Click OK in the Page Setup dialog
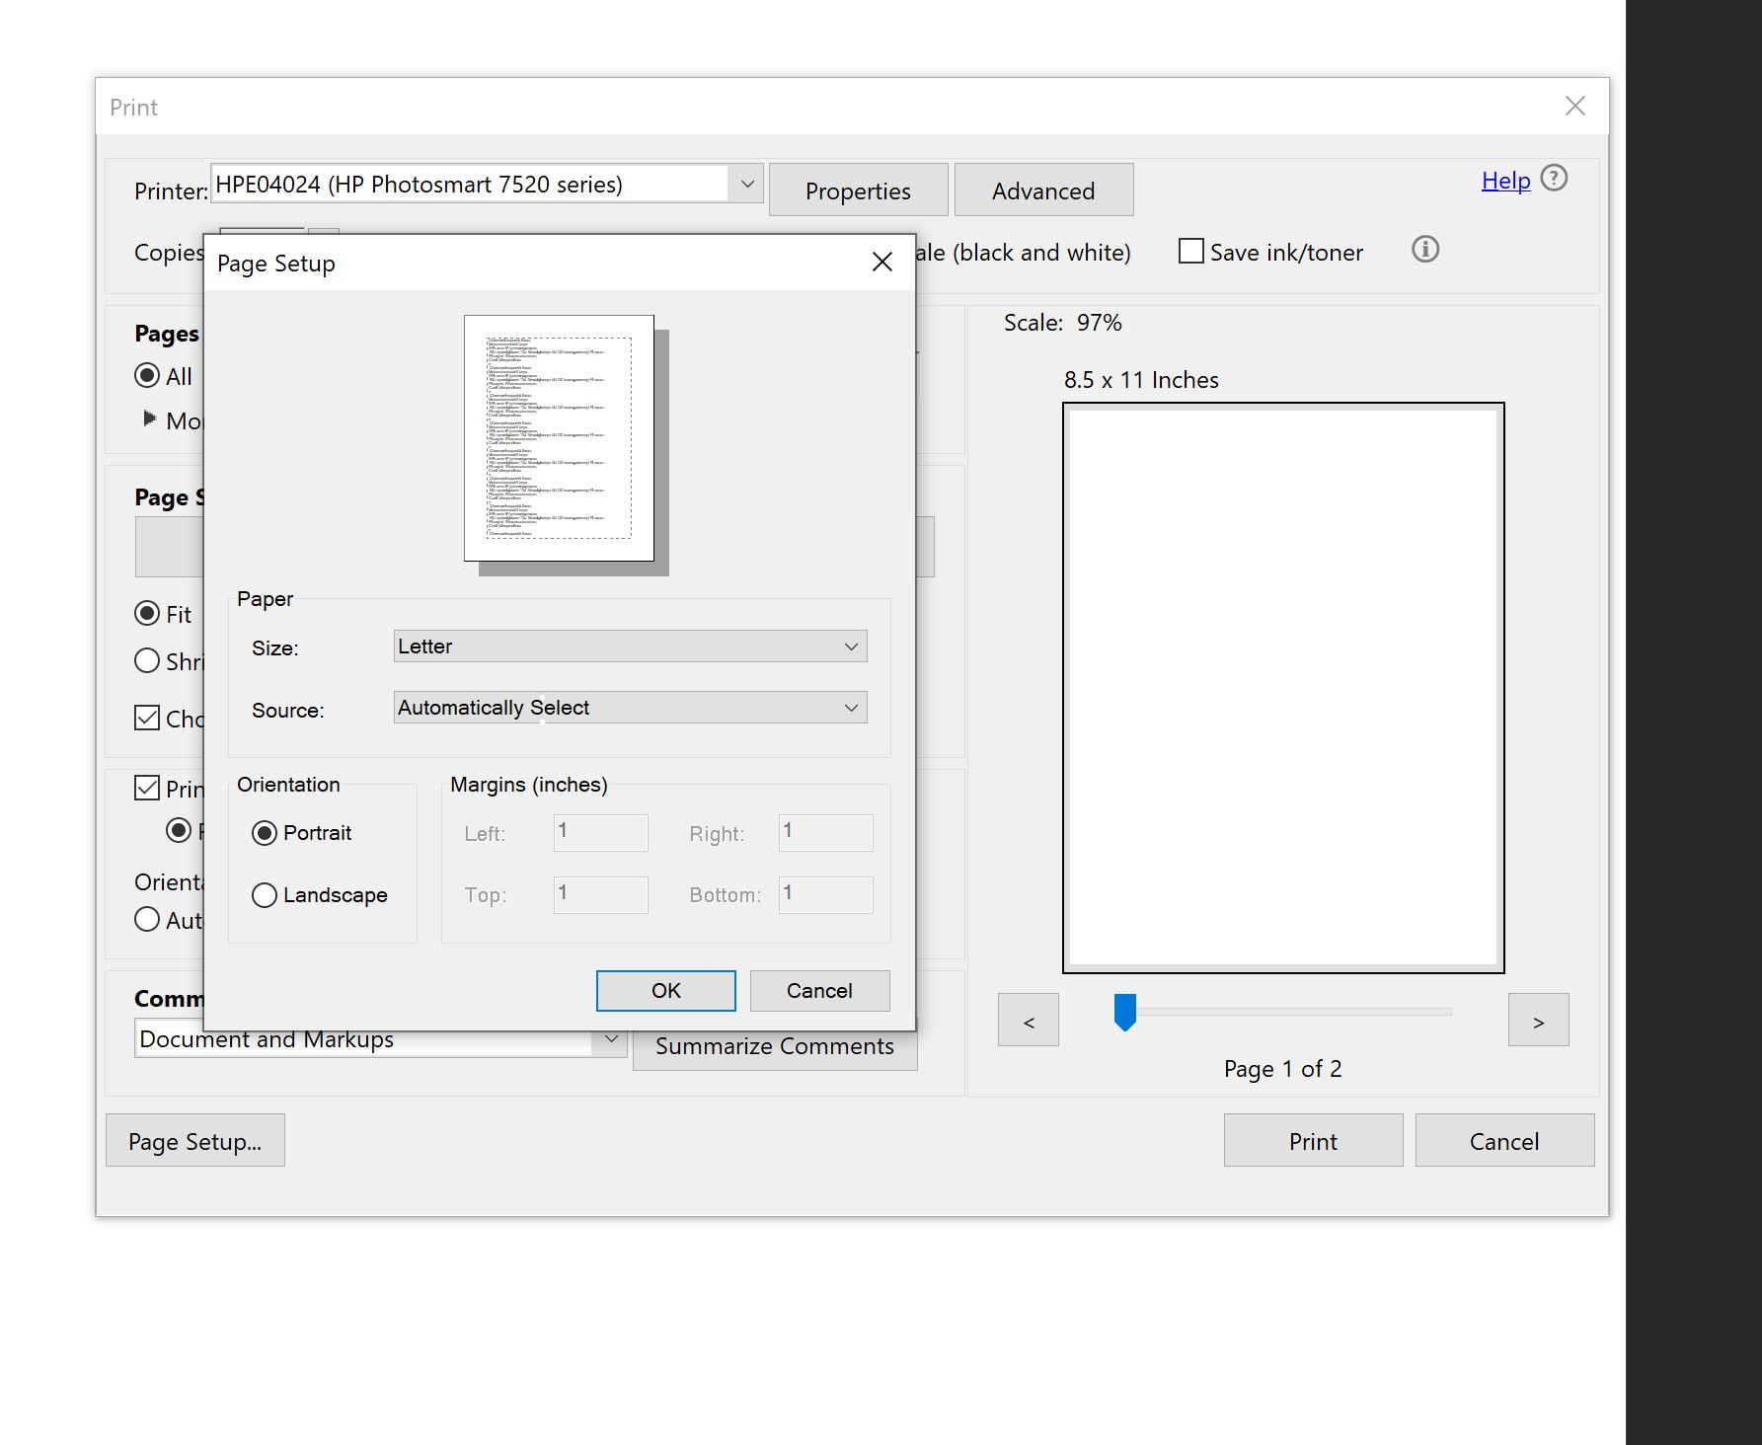1762x1445 pixels. (664, 990)
